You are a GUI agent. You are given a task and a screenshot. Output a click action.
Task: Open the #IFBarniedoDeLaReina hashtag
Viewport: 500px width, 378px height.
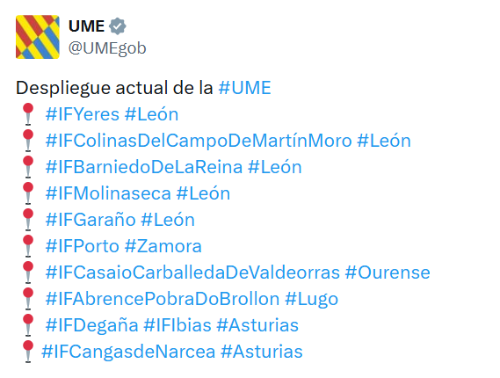[144, 167]
